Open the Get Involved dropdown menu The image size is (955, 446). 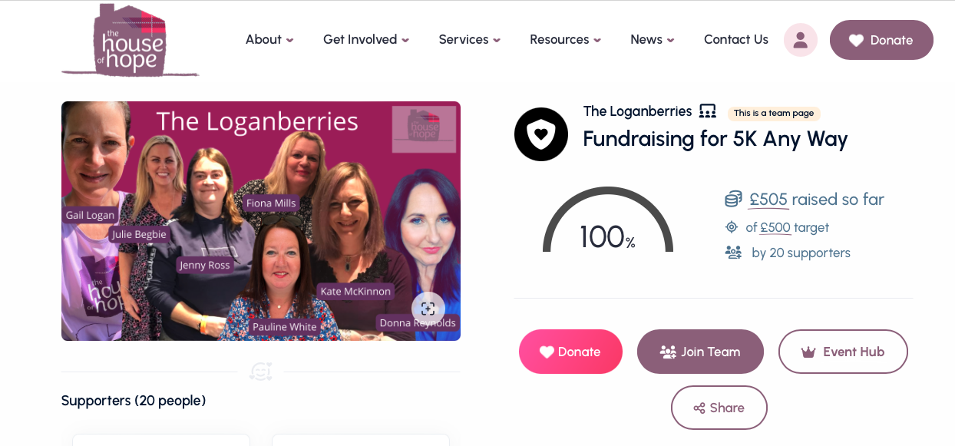tap(366, 39)
